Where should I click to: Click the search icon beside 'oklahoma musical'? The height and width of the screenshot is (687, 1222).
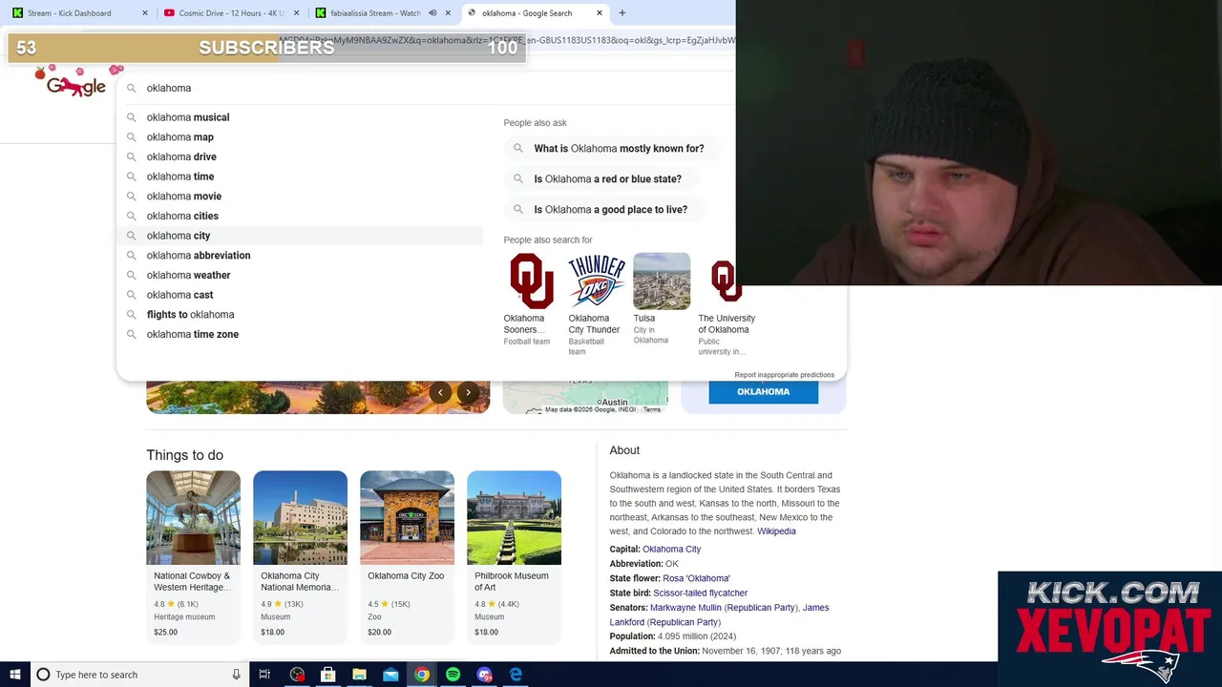[132, 117]
